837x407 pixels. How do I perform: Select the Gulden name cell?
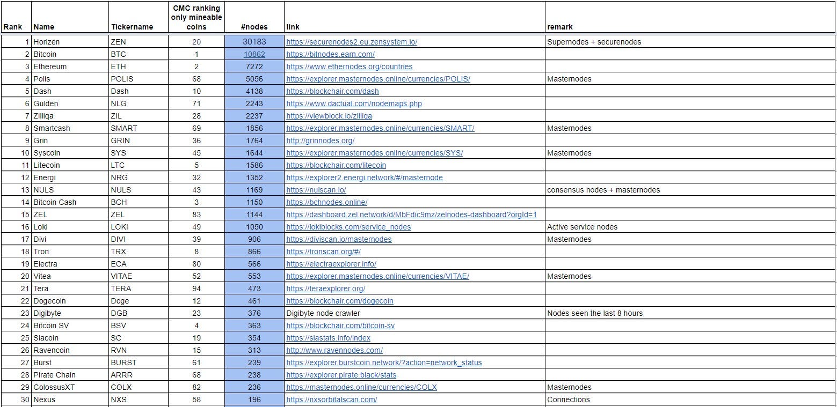(70, 103)
